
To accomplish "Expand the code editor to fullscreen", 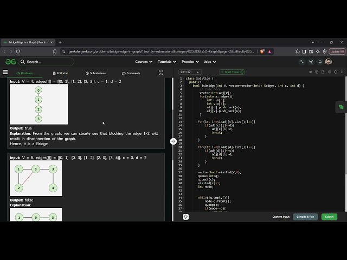I will [342, 72].
